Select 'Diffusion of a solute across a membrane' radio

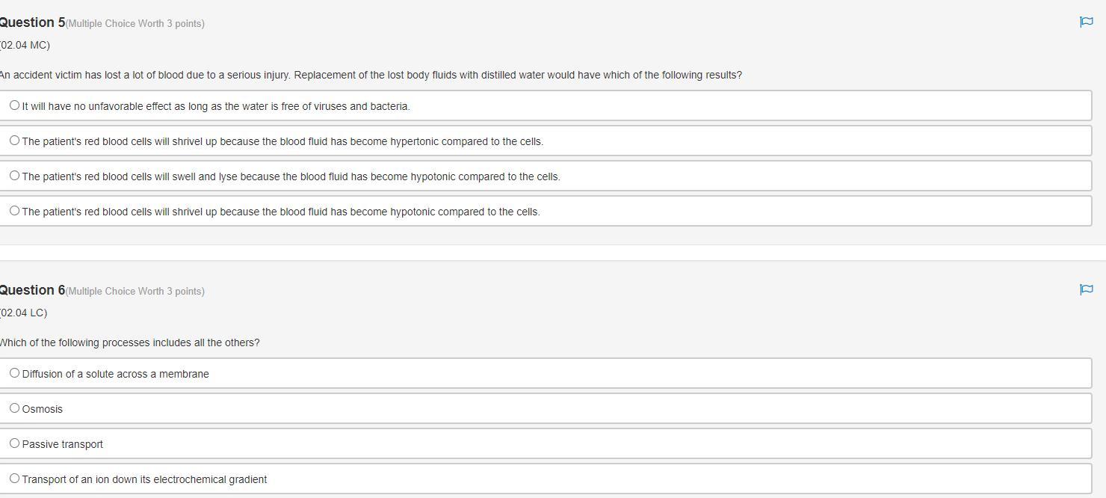click(14, 373)
